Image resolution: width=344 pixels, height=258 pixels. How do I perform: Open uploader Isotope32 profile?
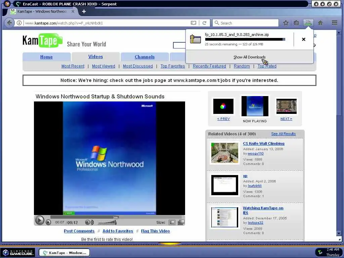pos(255,222)
